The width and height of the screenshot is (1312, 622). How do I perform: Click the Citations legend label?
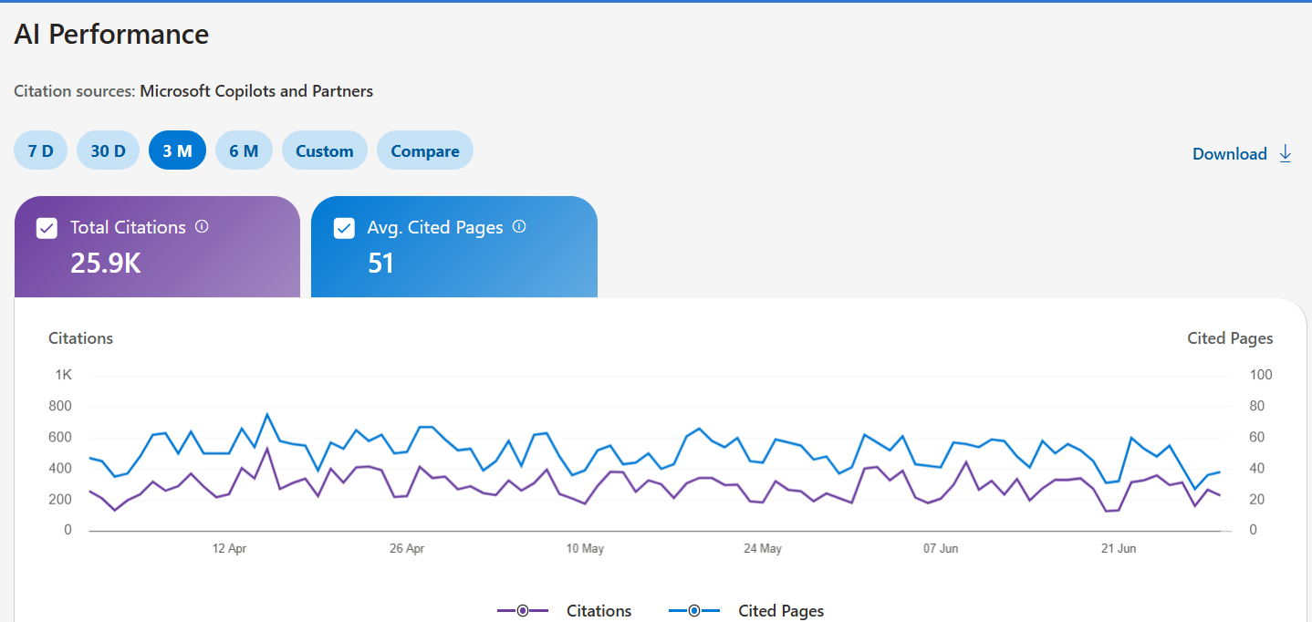click(x=599, y=611)
